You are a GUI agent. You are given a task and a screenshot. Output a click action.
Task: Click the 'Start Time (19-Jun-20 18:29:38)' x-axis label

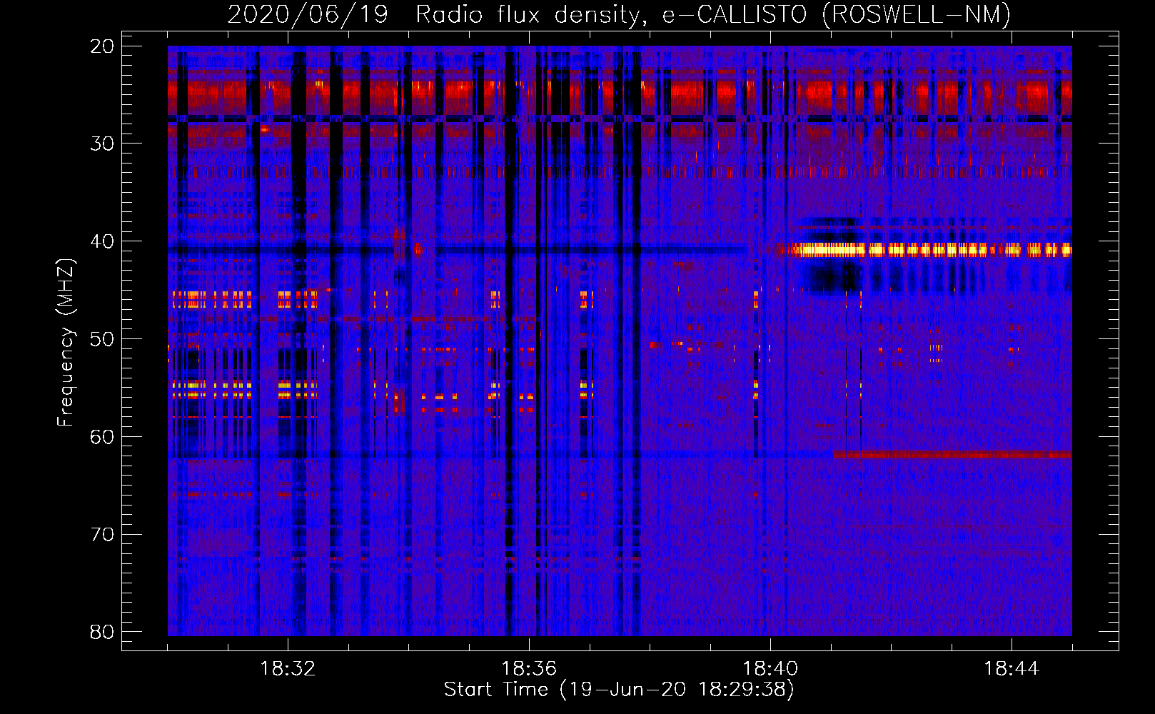coord(619,690)
